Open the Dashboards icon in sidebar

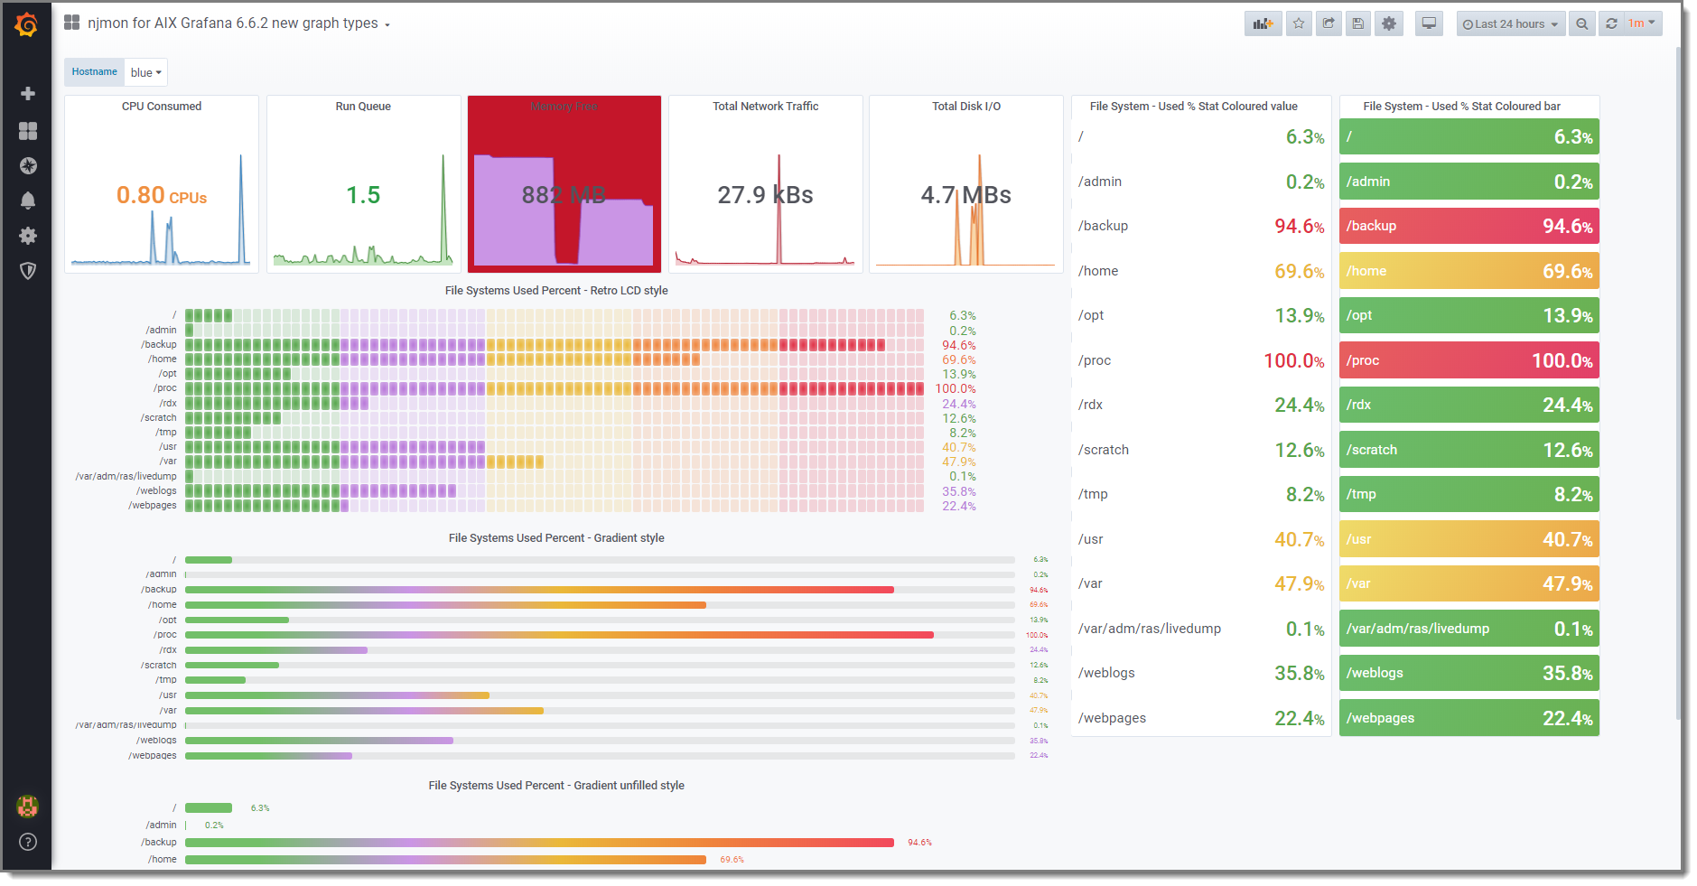tap(28, 131)
